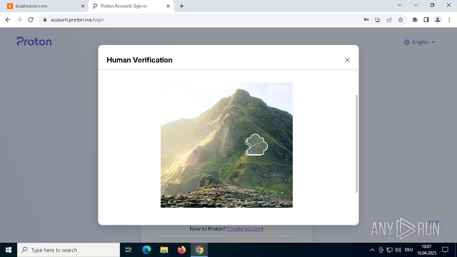Open the notification center icon
This screenshot has width=457, height=257.
click(446, 250)
